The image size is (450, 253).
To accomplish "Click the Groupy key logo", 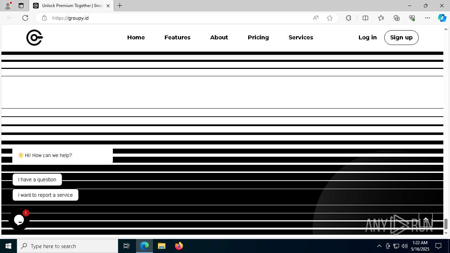I will pos(34,38).
